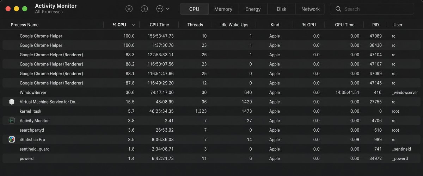This screenshot has height=176, width=423.
Task: Open the Energy tab
Action: pos(253,9)
